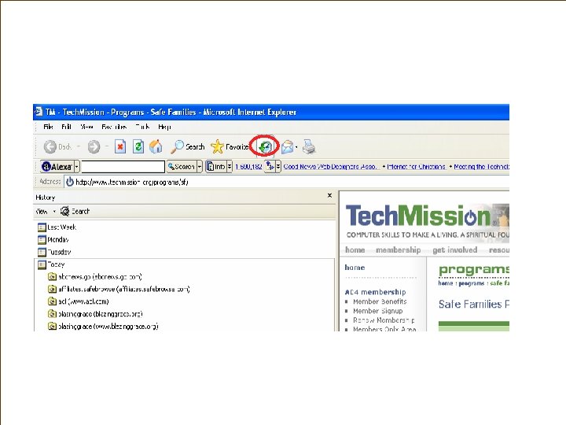Click the membership navigation tab
566x425 pixels.
398,249
